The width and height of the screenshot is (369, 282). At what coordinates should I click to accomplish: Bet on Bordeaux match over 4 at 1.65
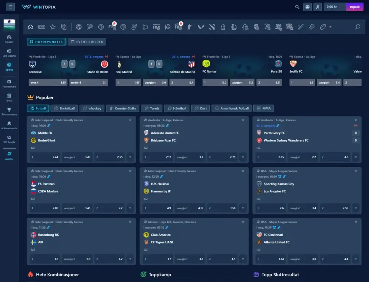click(x=48, y=83)
